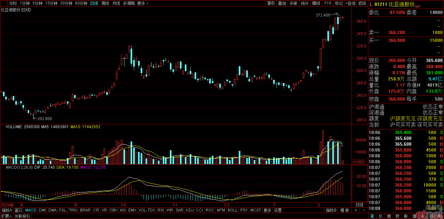Select the TRIX indicator tab

pyautogui.click(x=73, y=210)
